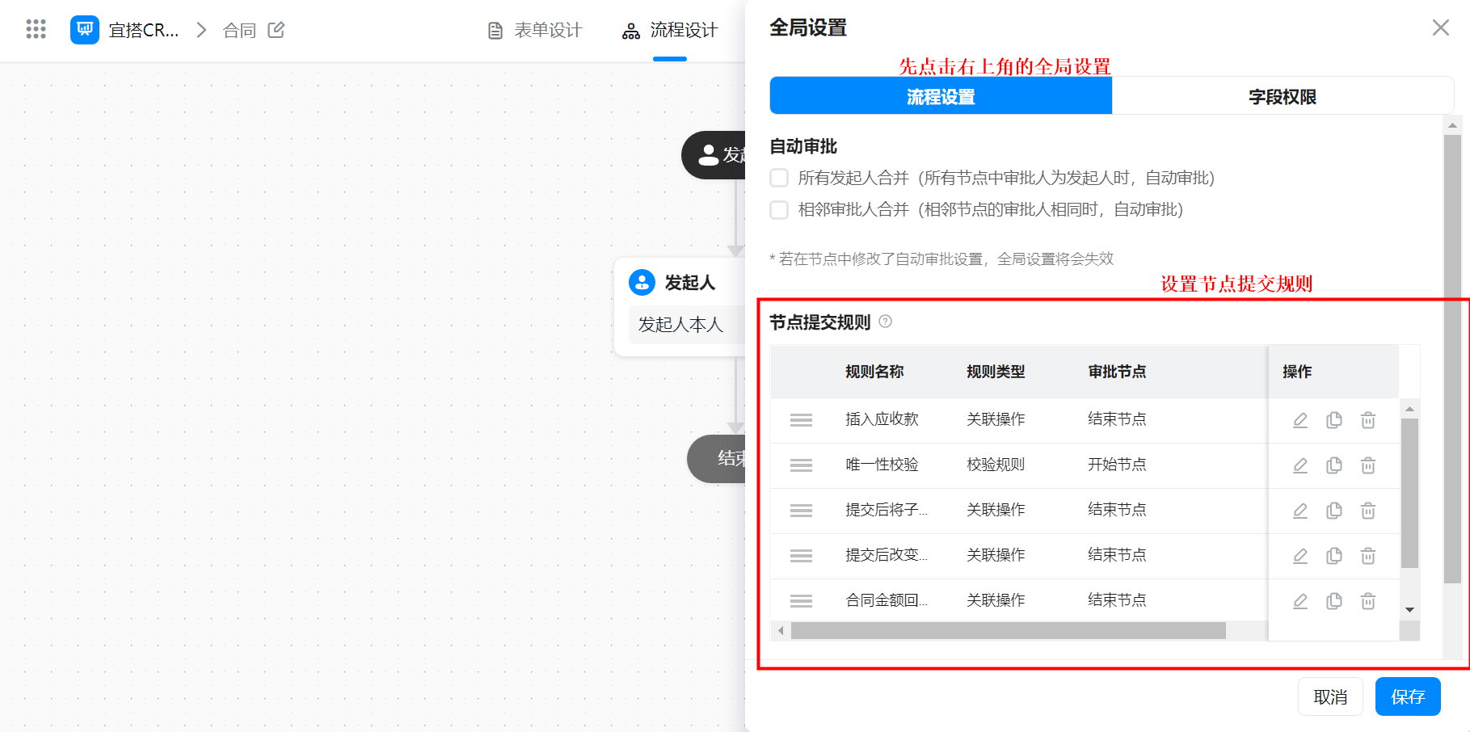Delete the 提交后将子... rule
The height and width of the screenshot is (732, 1470).
(1367, 511)
